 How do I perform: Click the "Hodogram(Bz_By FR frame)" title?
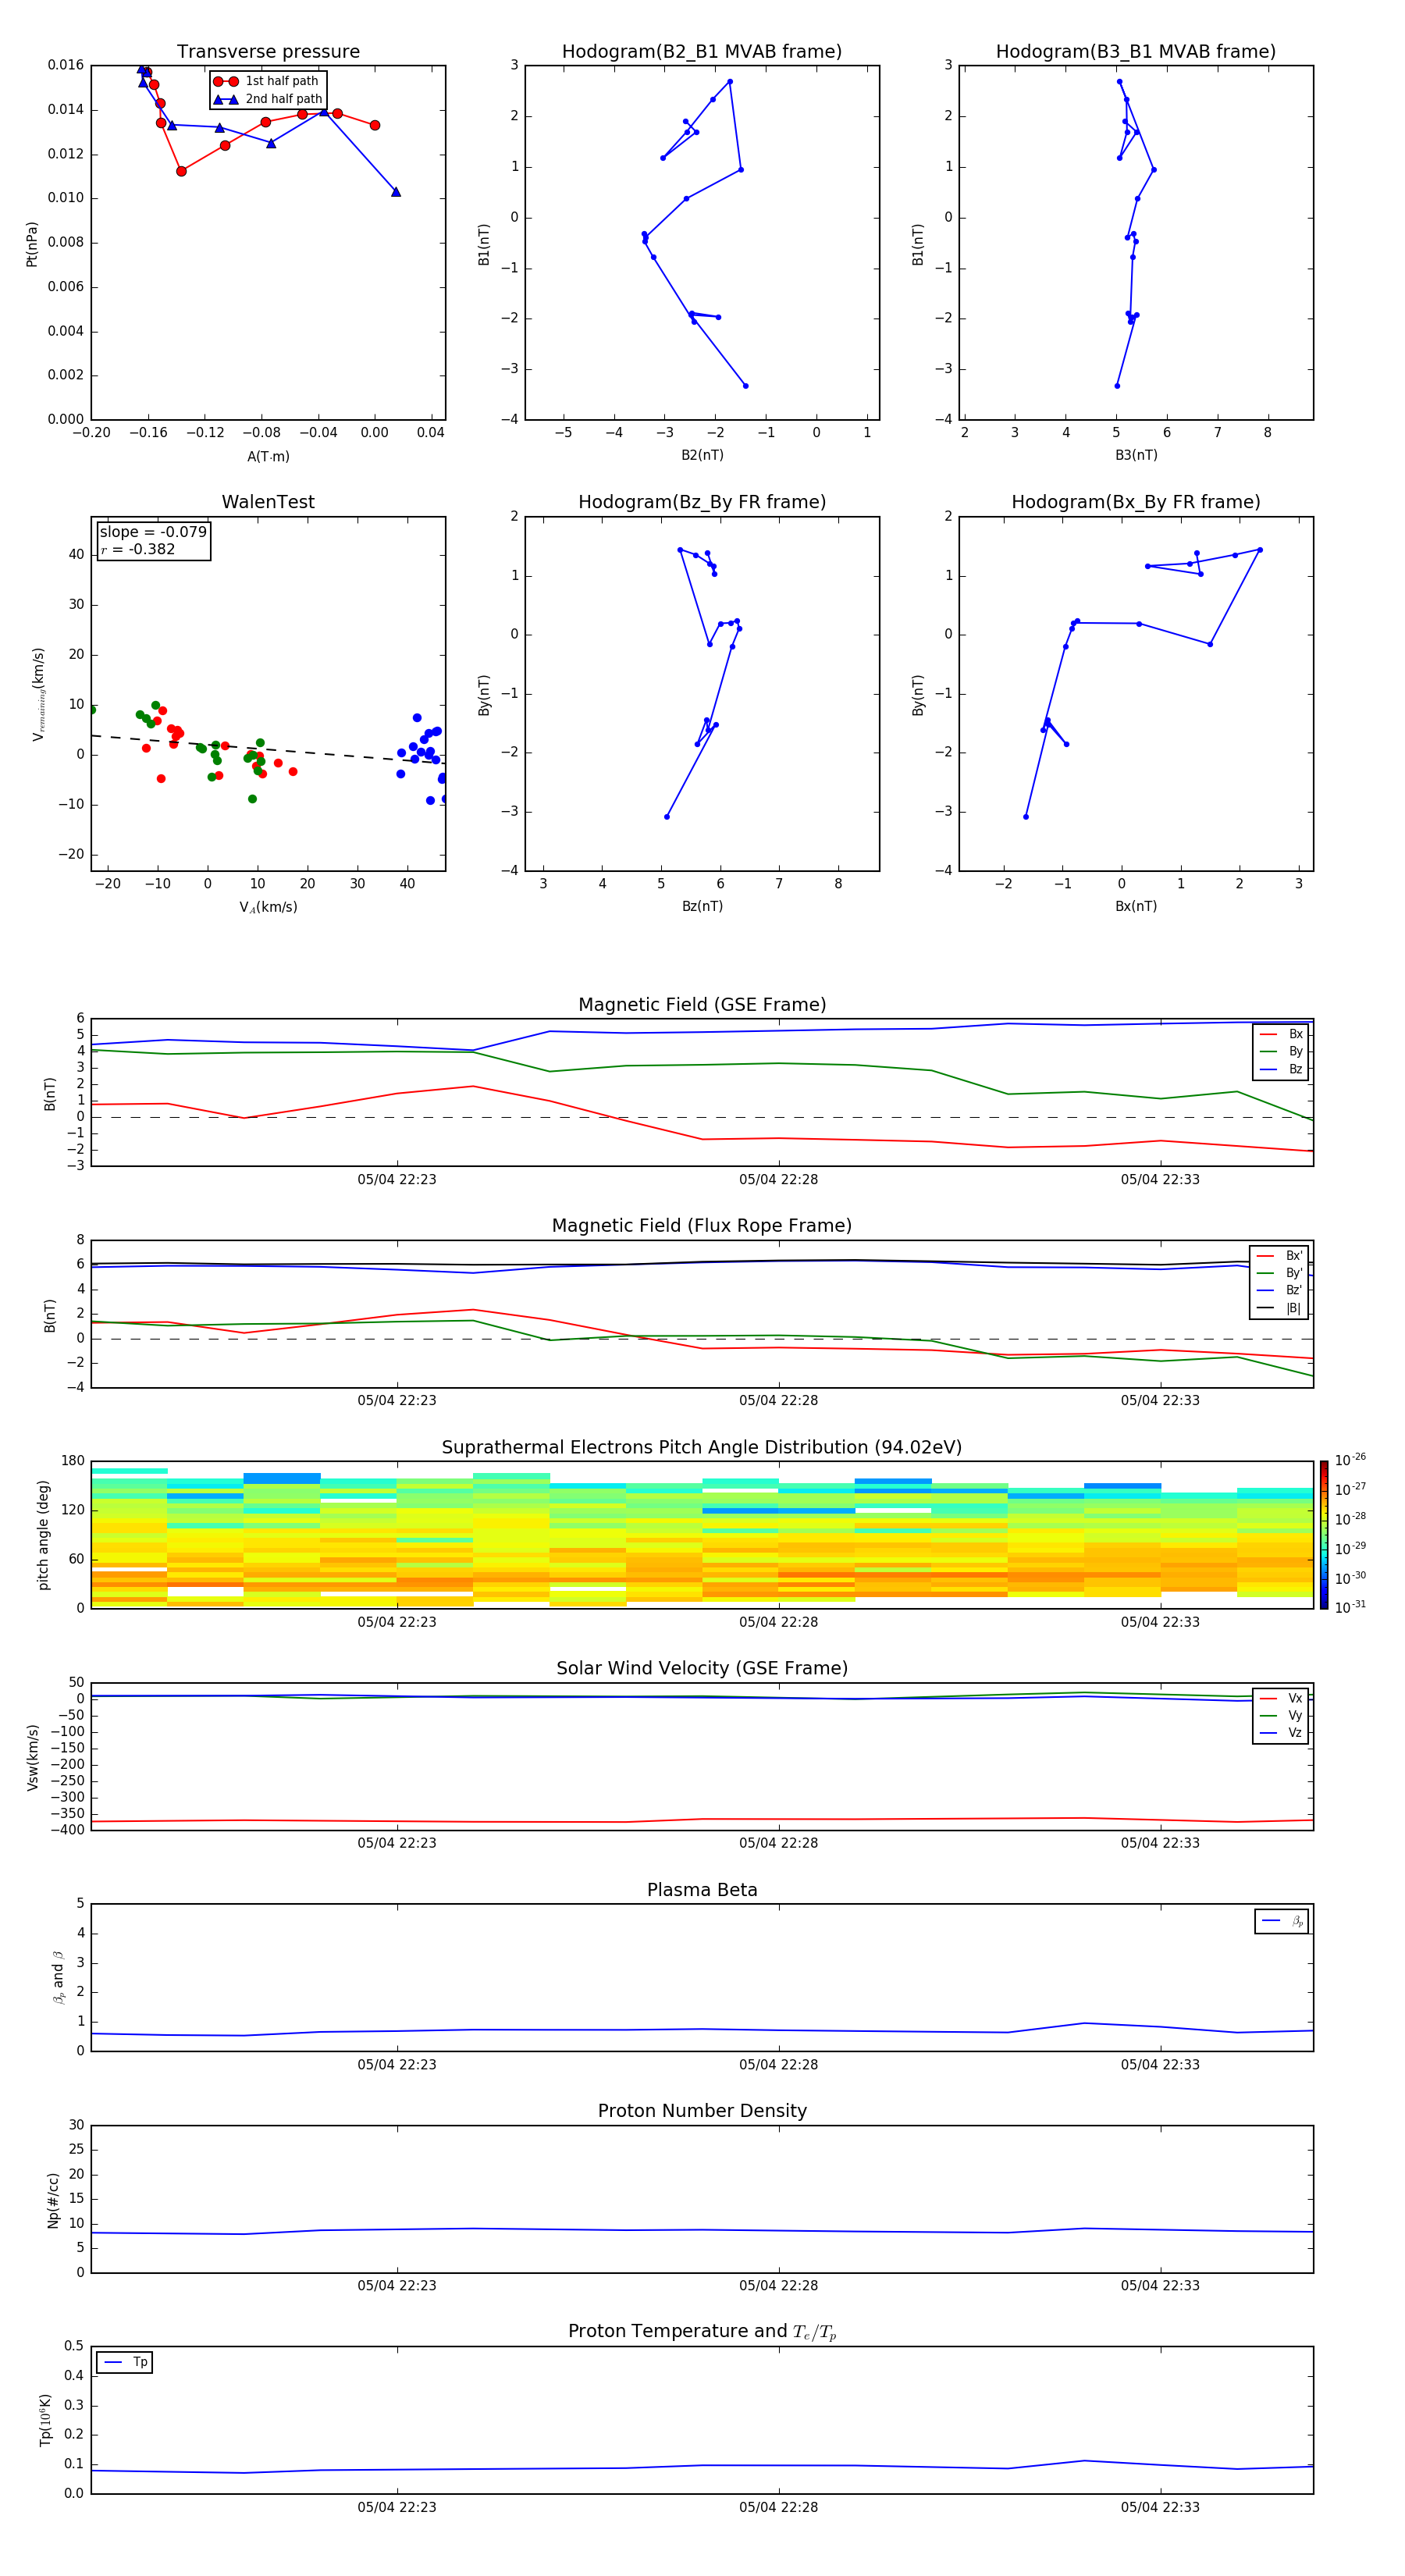pos(702,502)
